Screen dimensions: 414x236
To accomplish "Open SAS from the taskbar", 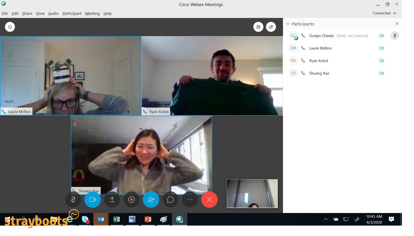I will (x=132, y=219).
